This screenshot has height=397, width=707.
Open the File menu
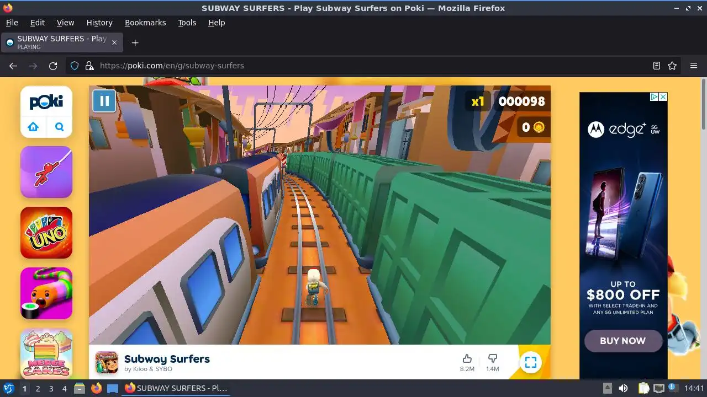[x=12, y=23]
